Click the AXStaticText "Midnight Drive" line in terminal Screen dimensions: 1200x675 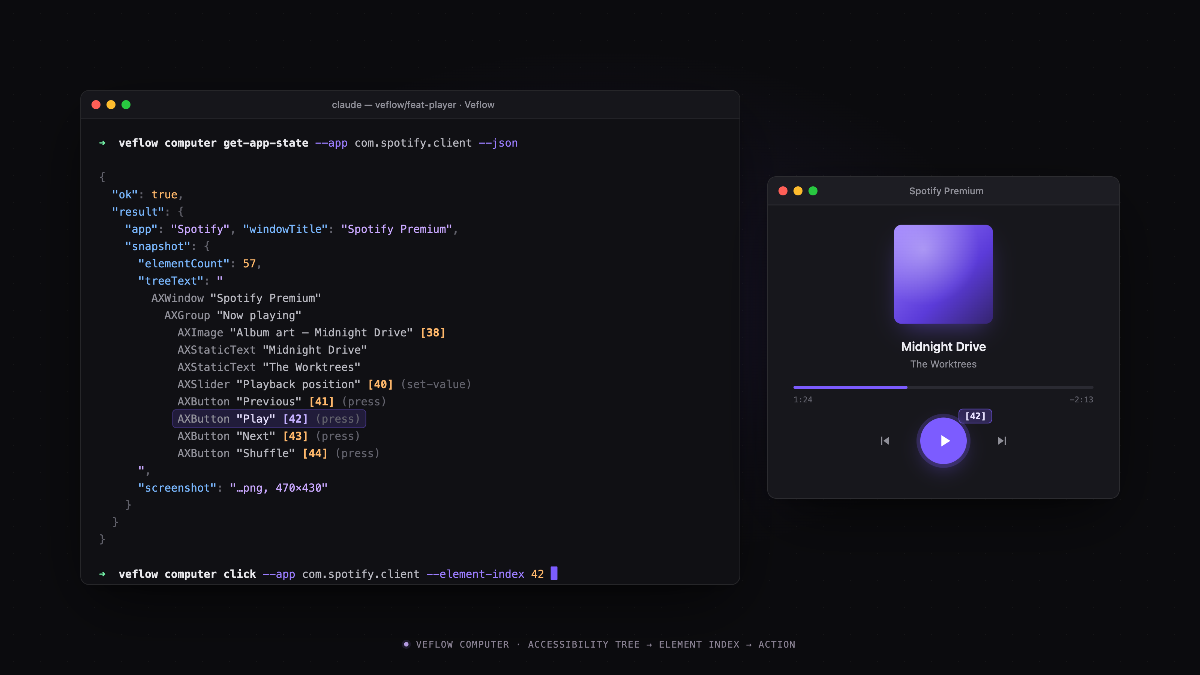tap(272, 350)
